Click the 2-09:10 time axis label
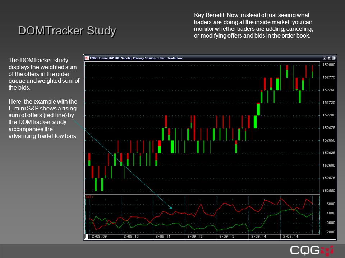Screen dimensions: 345x258 [x=131, y=236]
